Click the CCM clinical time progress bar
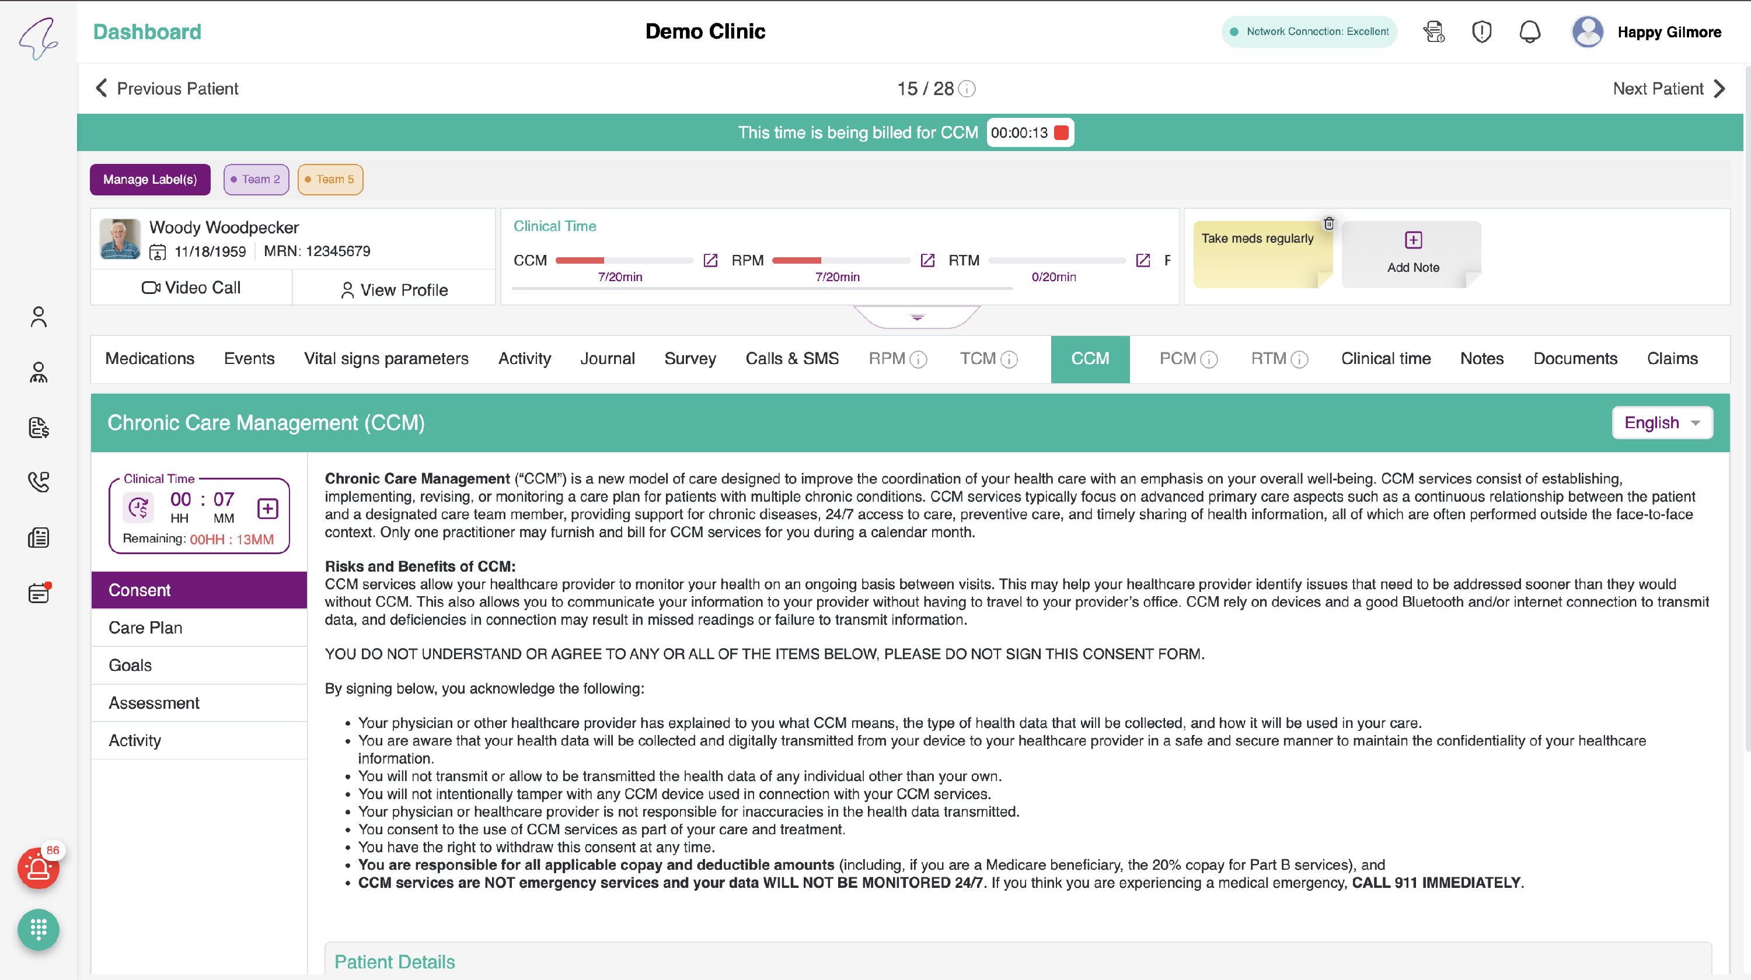Screen dimensions: 1751x980 624,260
